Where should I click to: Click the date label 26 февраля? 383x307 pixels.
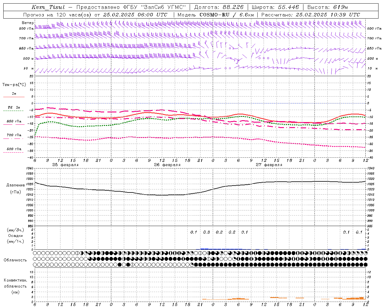(167, 165)
